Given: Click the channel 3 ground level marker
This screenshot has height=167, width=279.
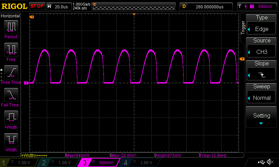Looking at the screenshot, I should pyautogui.click(x=27, y=83).
